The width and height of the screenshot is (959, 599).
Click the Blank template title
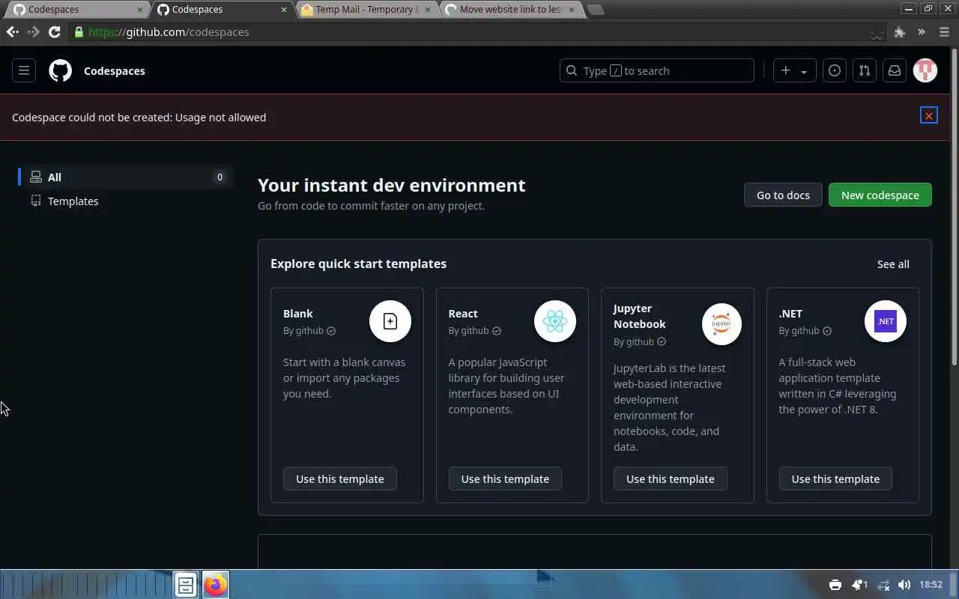click(x=298, y=313)
